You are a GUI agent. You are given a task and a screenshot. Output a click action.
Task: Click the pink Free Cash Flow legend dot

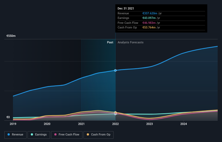55,134
